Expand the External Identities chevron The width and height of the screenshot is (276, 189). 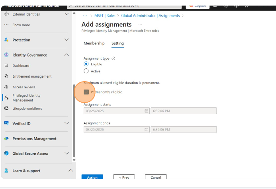67,14
